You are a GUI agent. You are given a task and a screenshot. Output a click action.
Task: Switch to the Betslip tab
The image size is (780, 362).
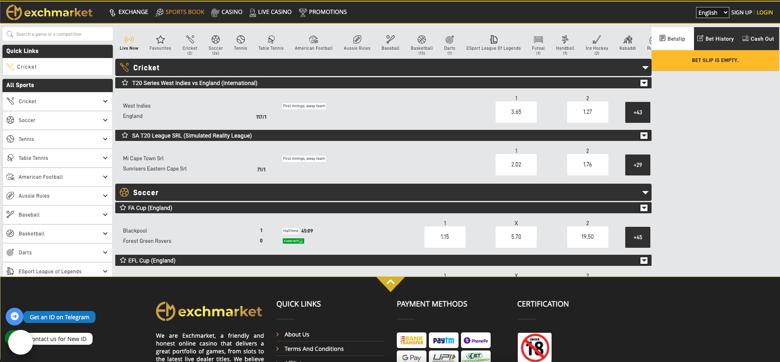point(673,39)
